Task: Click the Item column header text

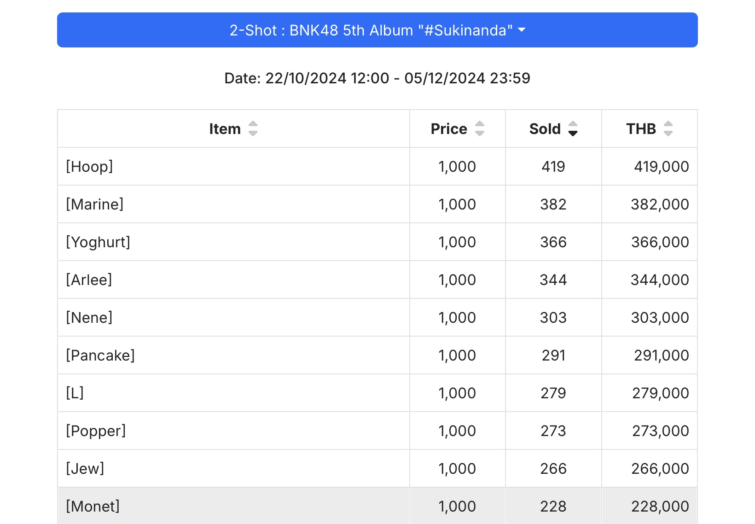Action: coord(225,129)
